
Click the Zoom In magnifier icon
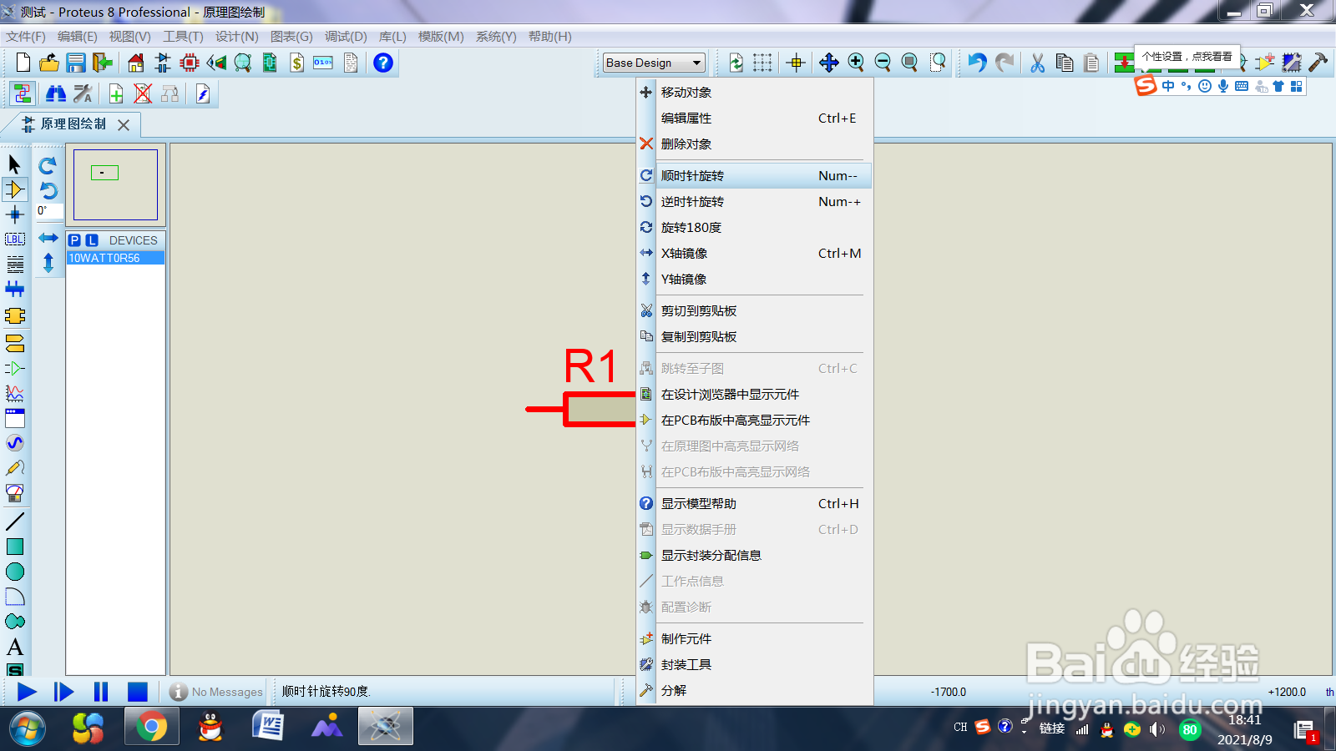[x=856, y=63]
